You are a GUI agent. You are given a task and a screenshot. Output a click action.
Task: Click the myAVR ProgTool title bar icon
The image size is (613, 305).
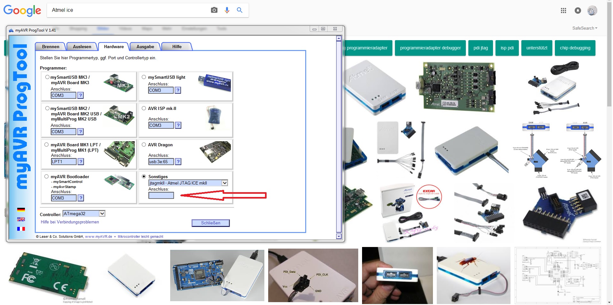click(x=11, y=30)
